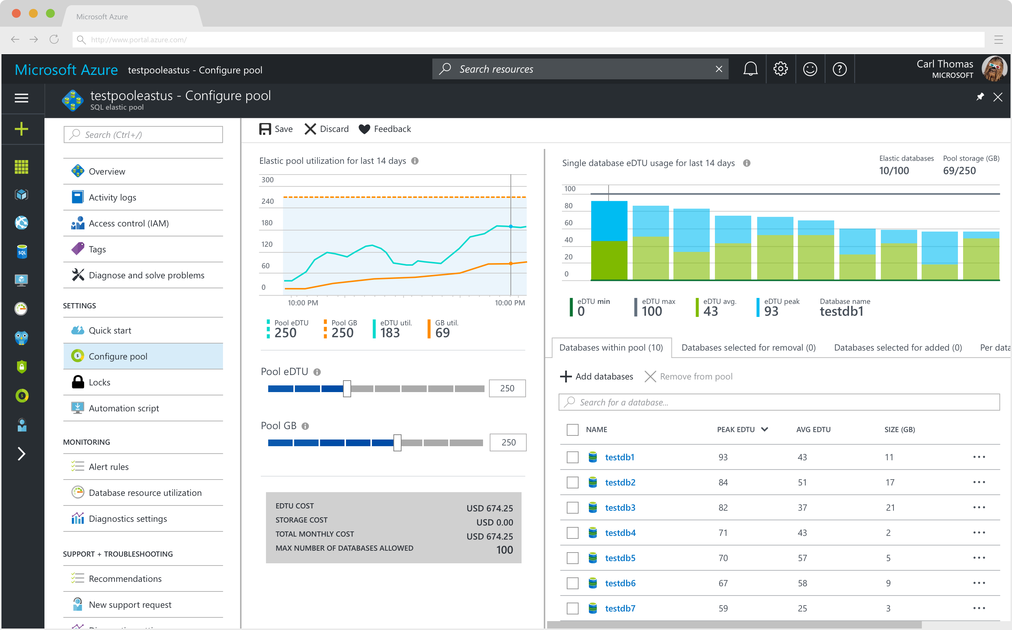
Task: Focus the Search resources field
Action: coord(580,69)
